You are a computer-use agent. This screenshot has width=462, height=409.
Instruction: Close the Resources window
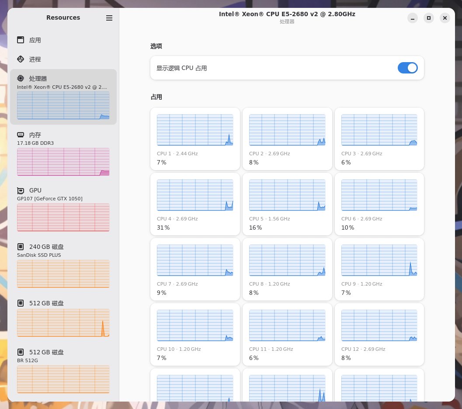445,18
